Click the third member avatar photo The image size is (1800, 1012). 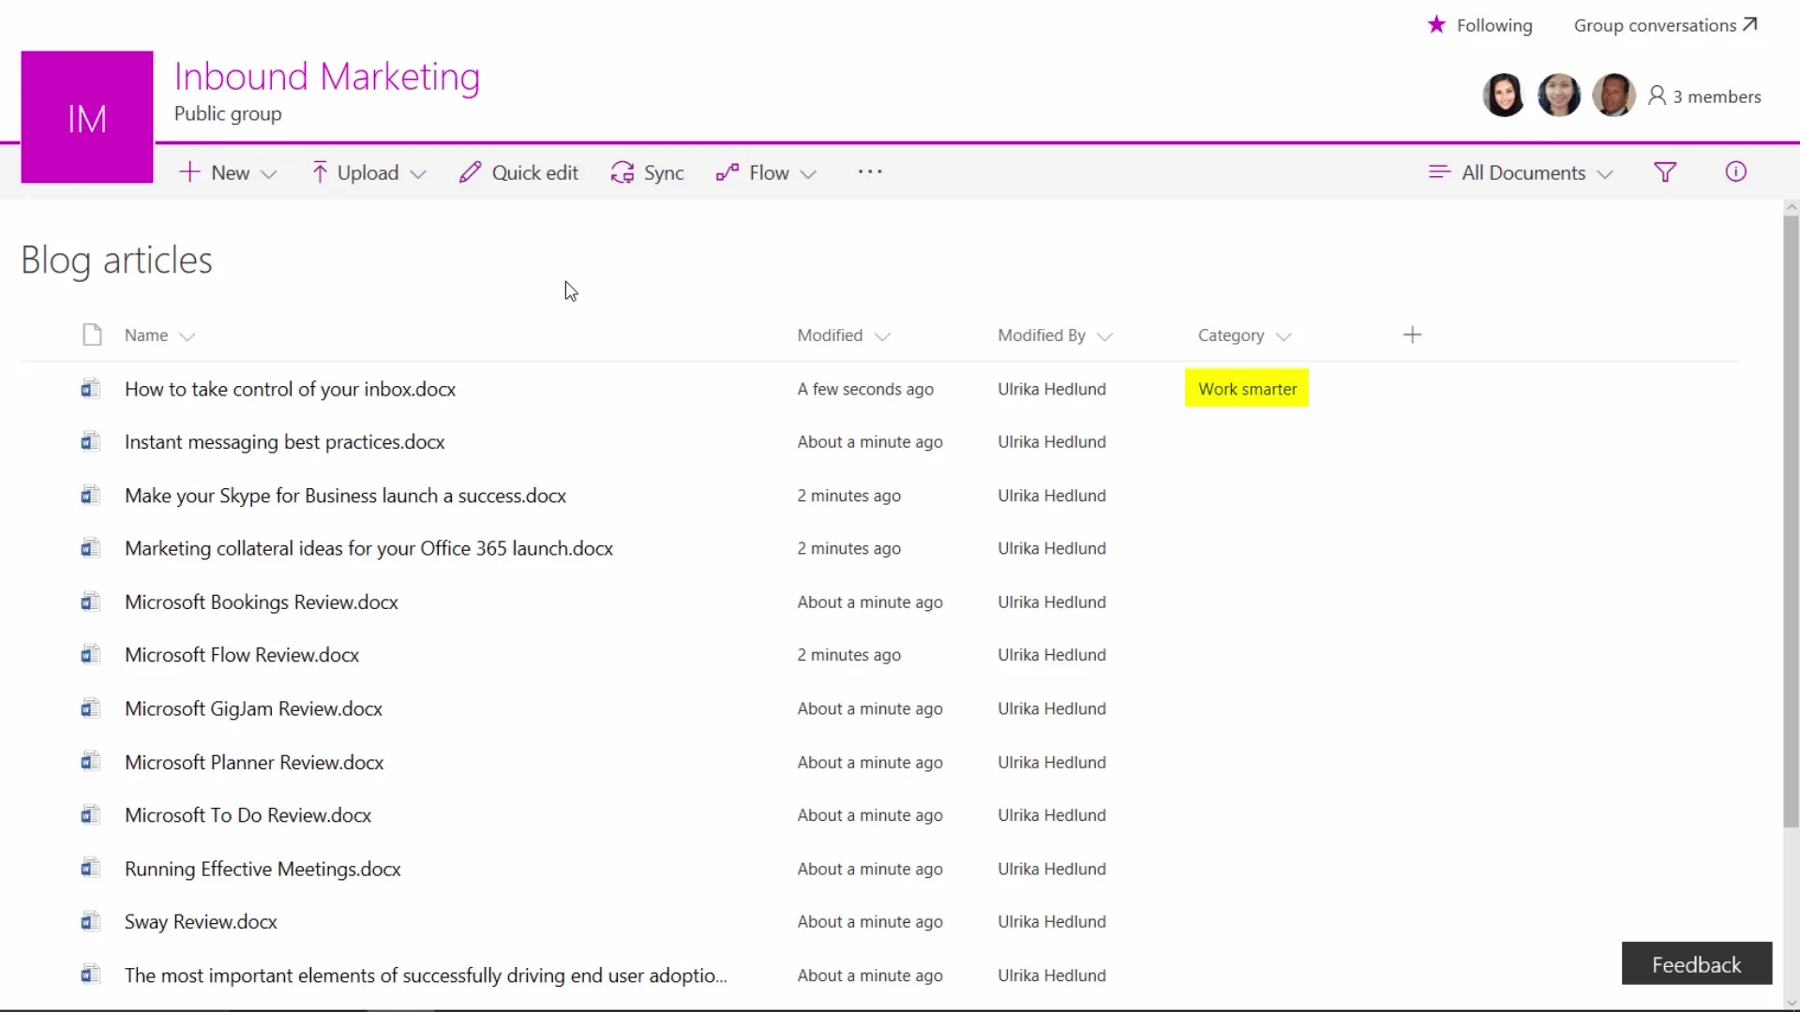(1613, 95)
